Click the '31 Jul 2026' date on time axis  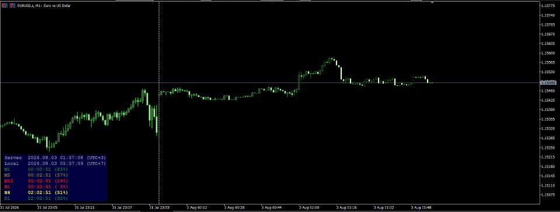pyautogui.click(x=9, y=207)
